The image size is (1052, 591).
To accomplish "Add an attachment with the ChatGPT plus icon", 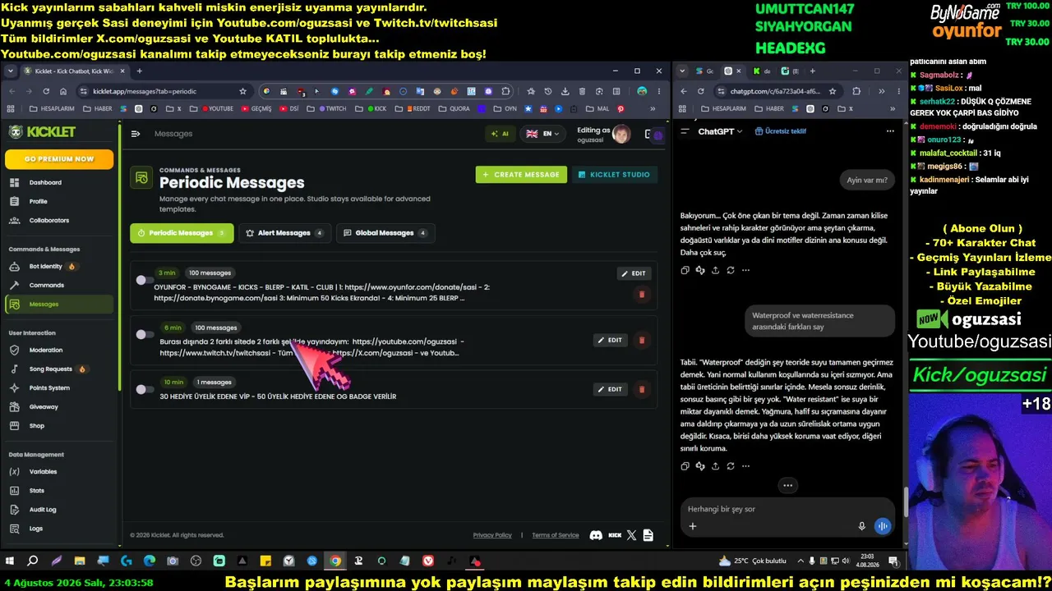I will point(692,526).
